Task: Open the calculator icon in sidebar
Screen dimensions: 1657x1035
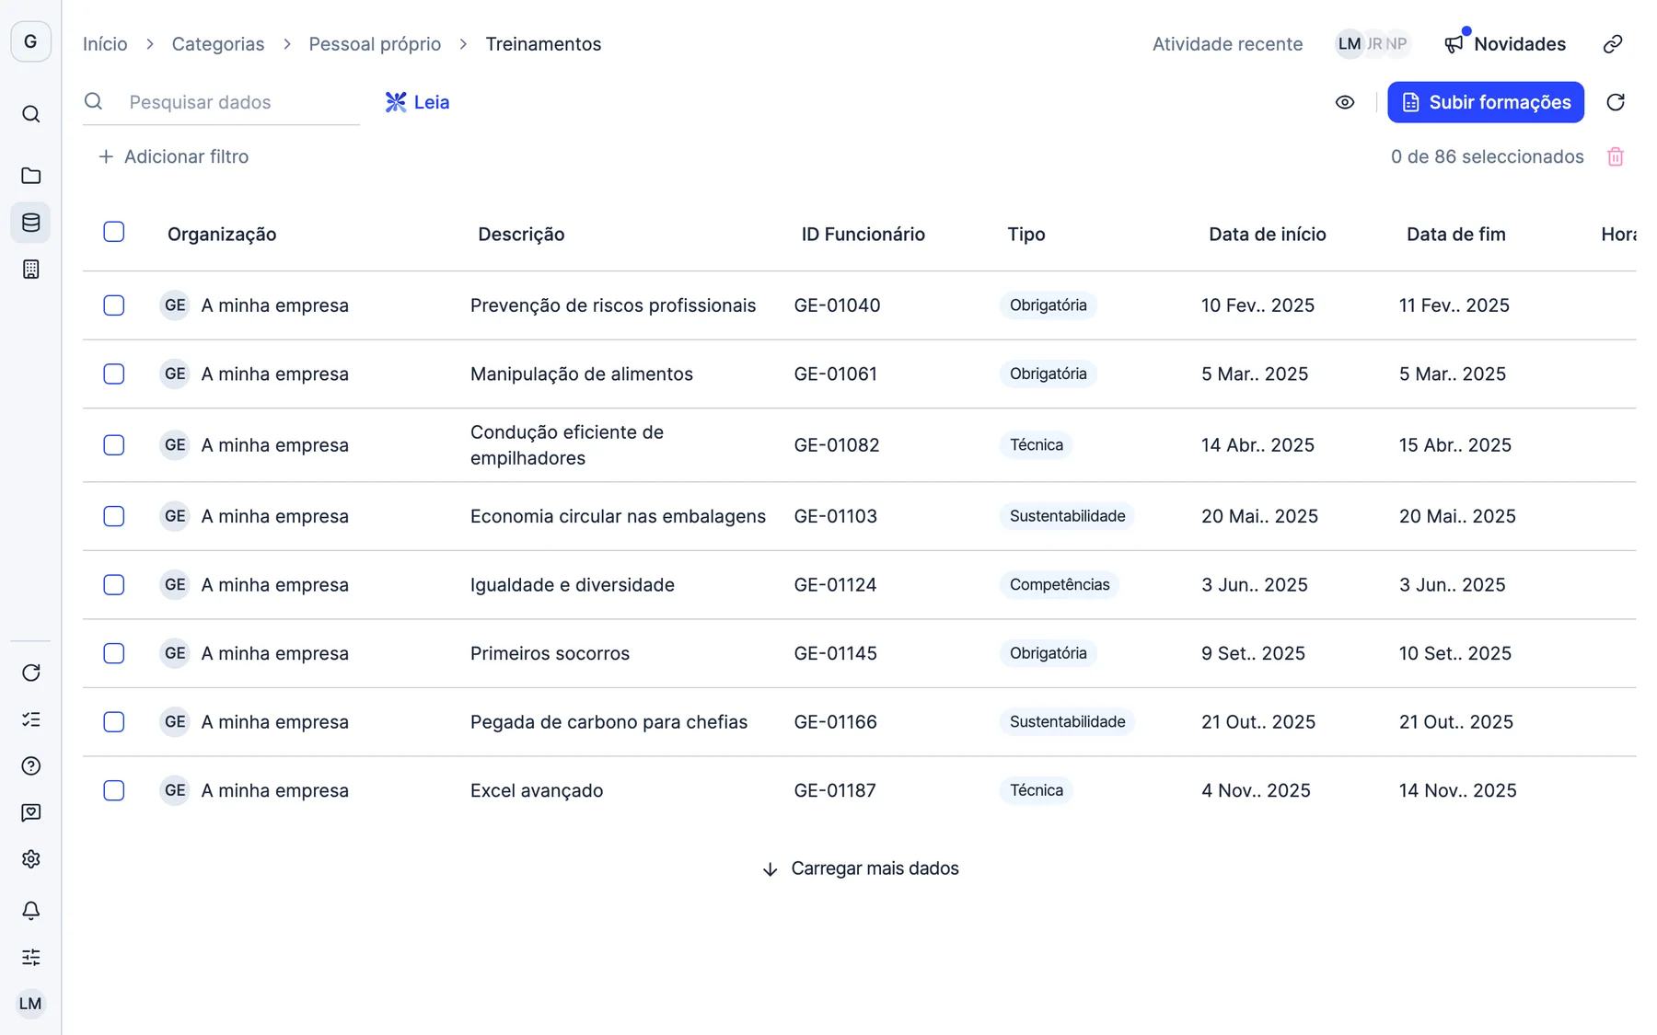Action: tap(30, 269)
